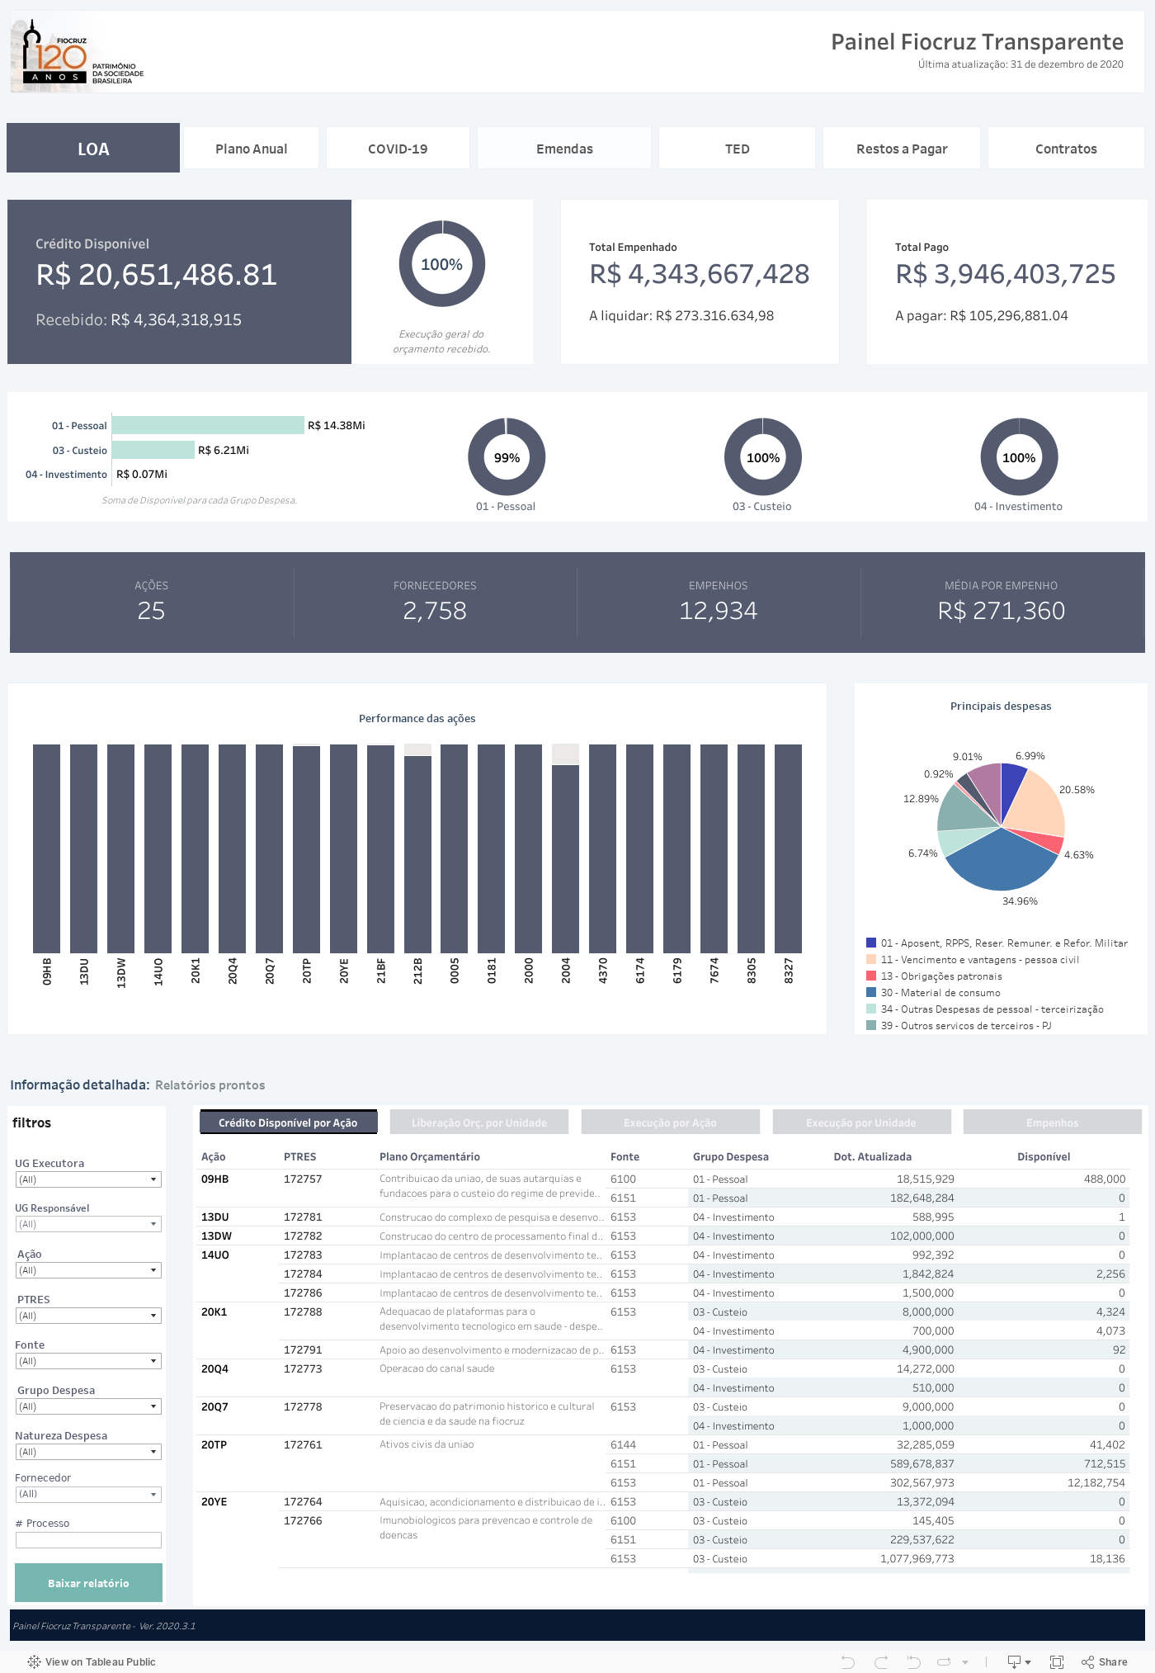Click the 100% donut chart above 04 - Investimento
This screenshot has height=1673, width=1155.
point(1019,457)
